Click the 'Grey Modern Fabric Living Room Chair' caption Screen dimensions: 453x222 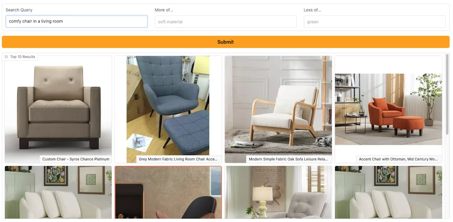(179, 159)
